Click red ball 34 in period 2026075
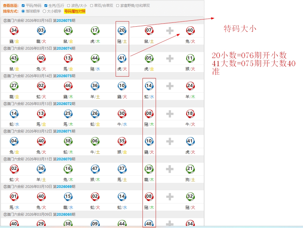Viewport: 303px width, 228px height. click(14, 31)
